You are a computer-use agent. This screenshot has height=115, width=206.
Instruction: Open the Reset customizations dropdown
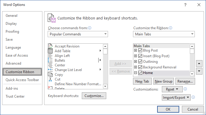coord(172,89)
